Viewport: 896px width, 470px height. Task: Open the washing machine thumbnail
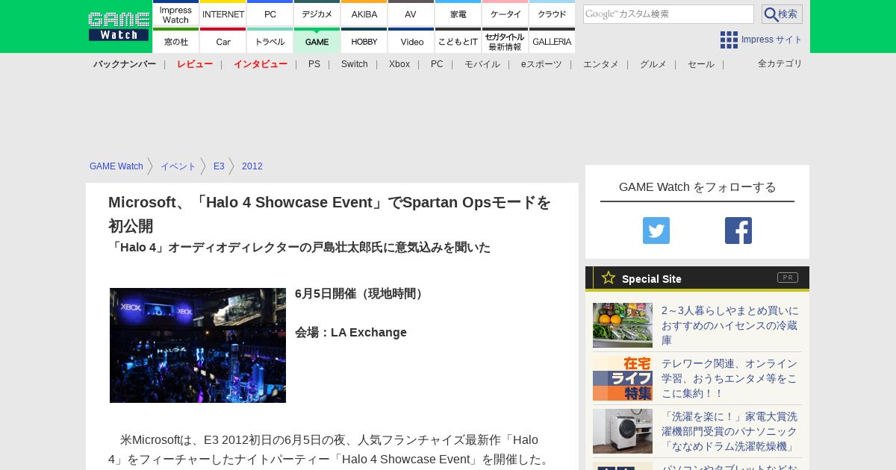tap(623, 431)
